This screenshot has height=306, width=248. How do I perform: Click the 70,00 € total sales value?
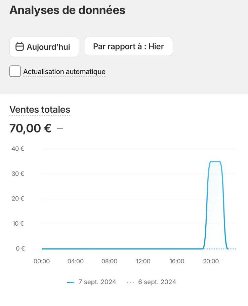31,128
